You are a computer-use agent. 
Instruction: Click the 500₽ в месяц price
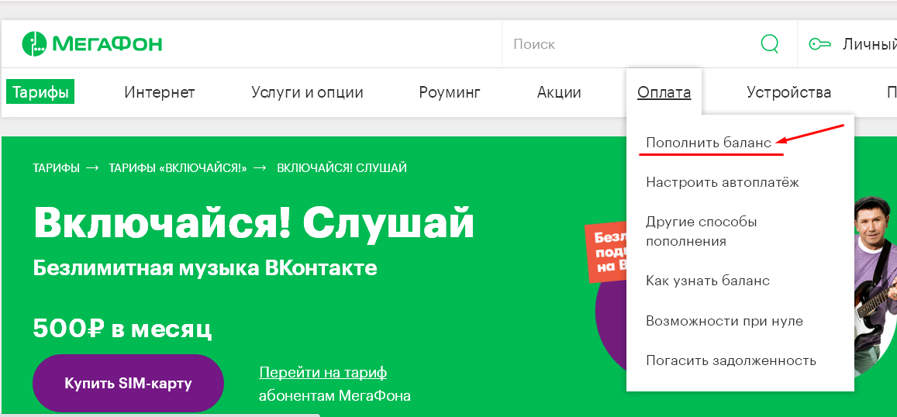[x=122, y=328]
